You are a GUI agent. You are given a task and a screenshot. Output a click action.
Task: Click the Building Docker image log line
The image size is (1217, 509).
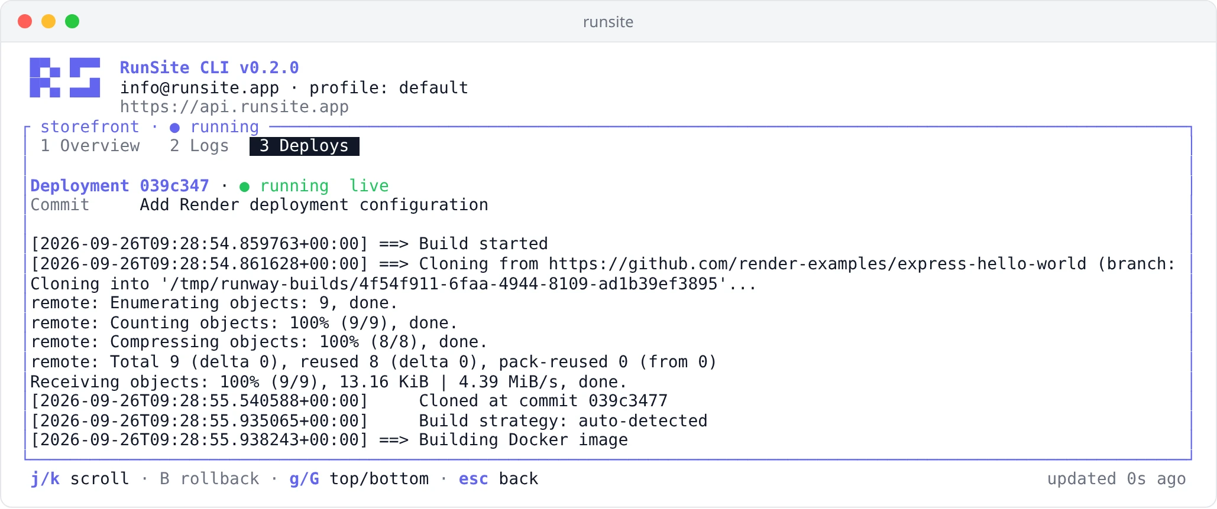tap(329, 440)
